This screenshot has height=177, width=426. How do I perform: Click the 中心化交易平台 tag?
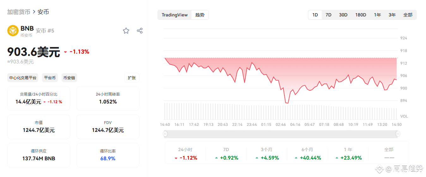pos(23,78)
